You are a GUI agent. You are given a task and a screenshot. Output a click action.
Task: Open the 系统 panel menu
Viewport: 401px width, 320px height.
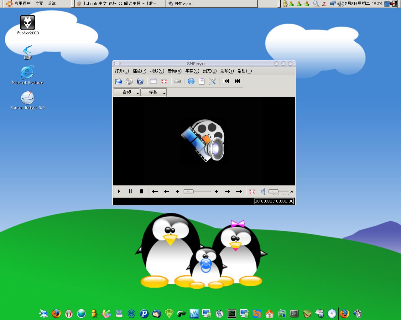click(52, 4)
